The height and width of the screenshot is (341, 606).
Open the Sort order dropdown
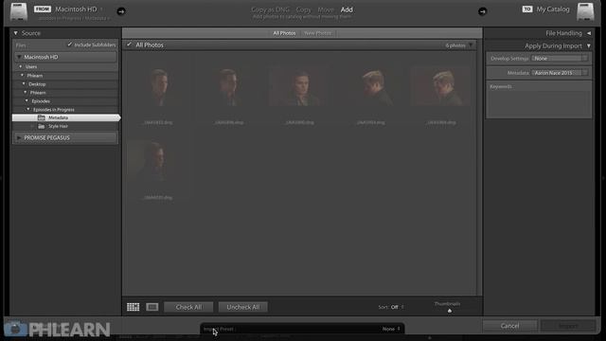397,307
